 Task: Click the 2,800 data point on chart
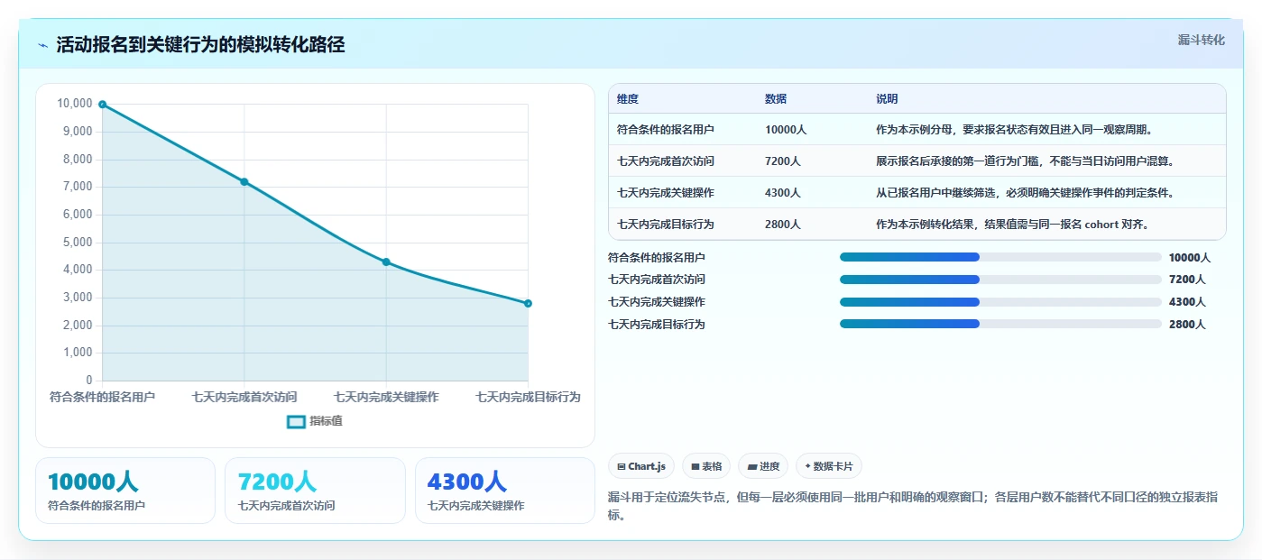click(528, 304)
